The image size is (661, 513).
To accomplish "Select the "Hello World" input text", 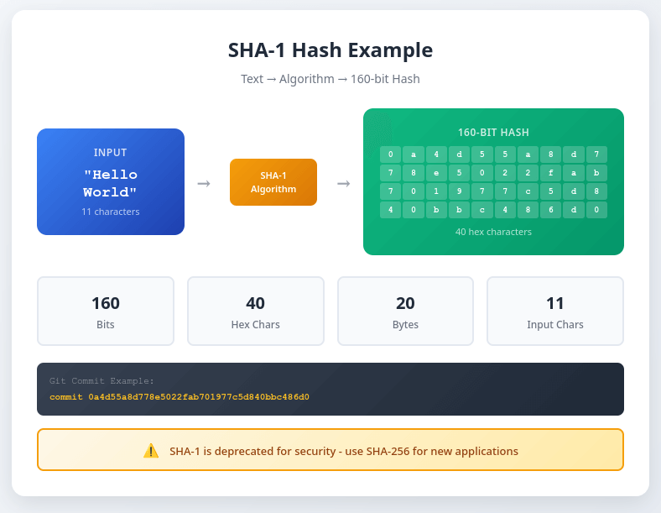I will [x=111, y=184].
